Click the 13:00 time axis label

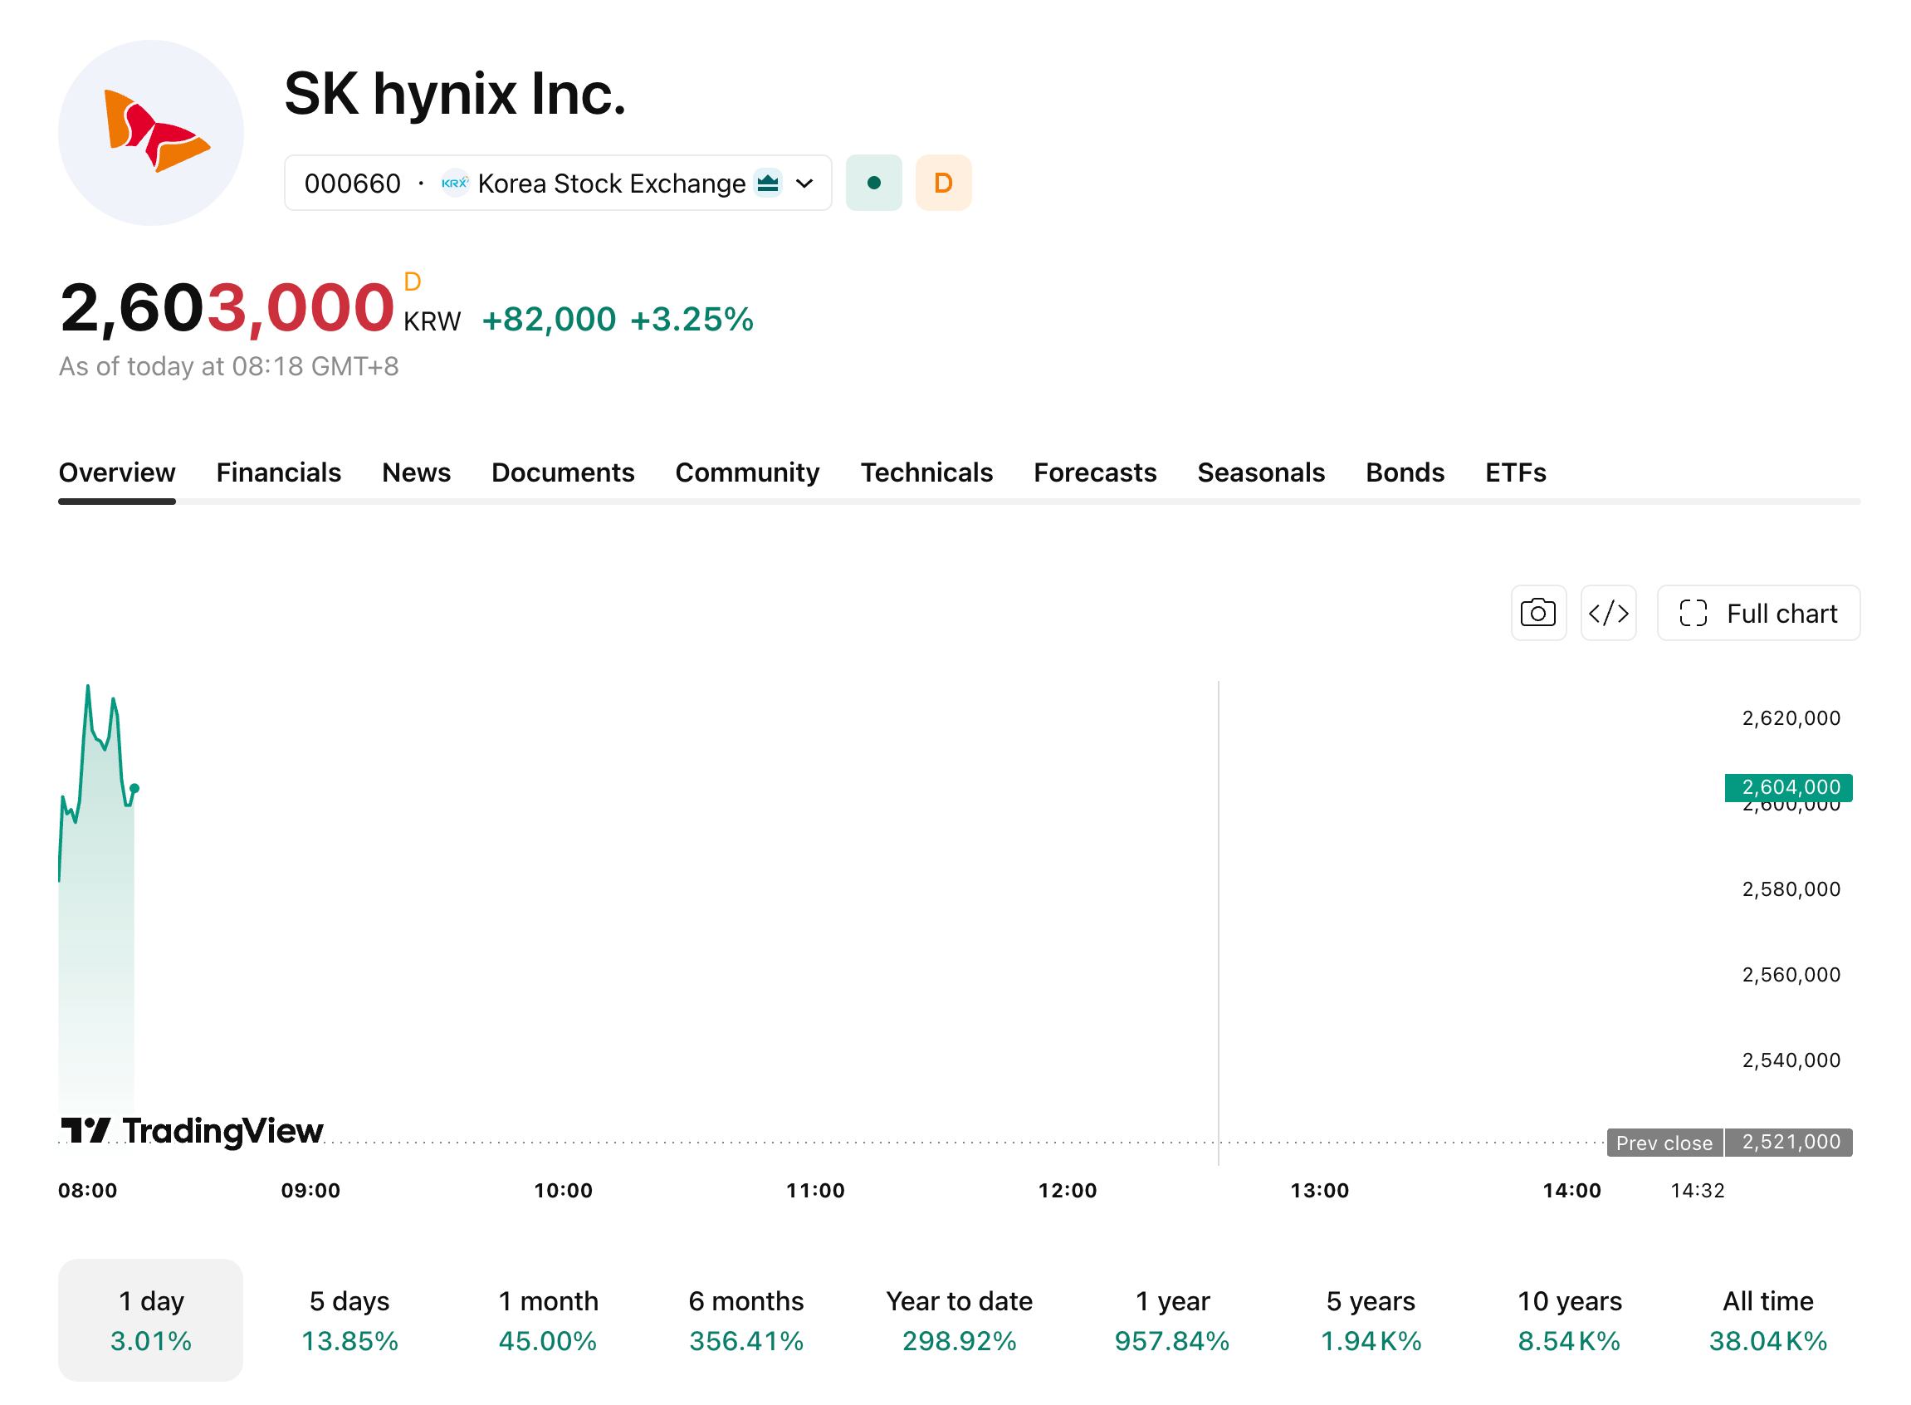click(1319, 1191)
